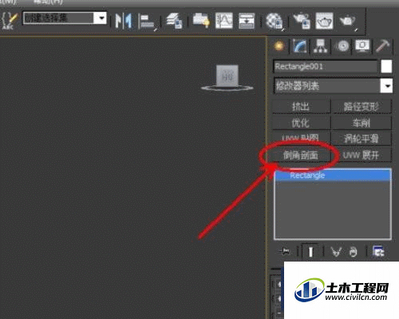Viewport: 399px width, 319px height.
Task: Apply the 路径变形 modifier button
Action: [361, 107]
